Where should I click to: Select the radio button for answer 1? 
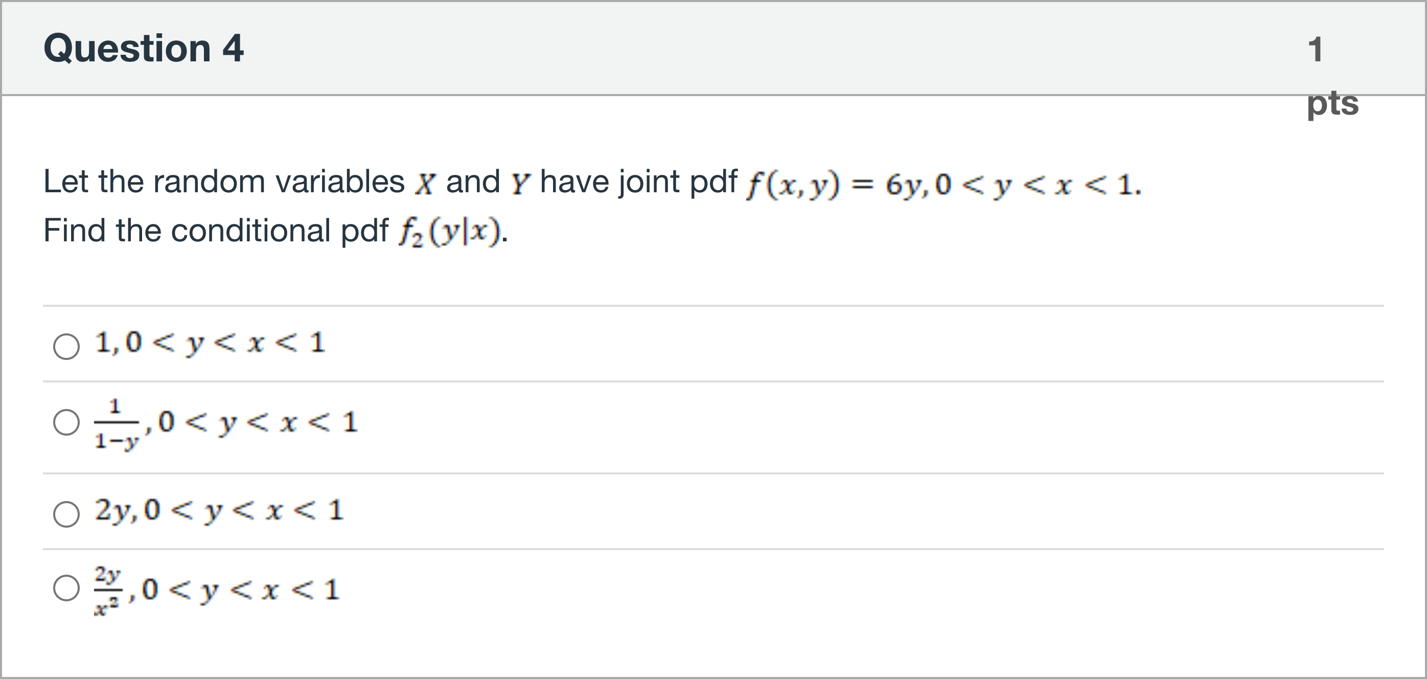pyautogui.click(x=66, y=347)
